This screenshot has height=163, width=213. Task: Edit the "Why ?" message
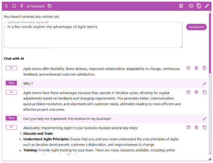tap(204, 84)
